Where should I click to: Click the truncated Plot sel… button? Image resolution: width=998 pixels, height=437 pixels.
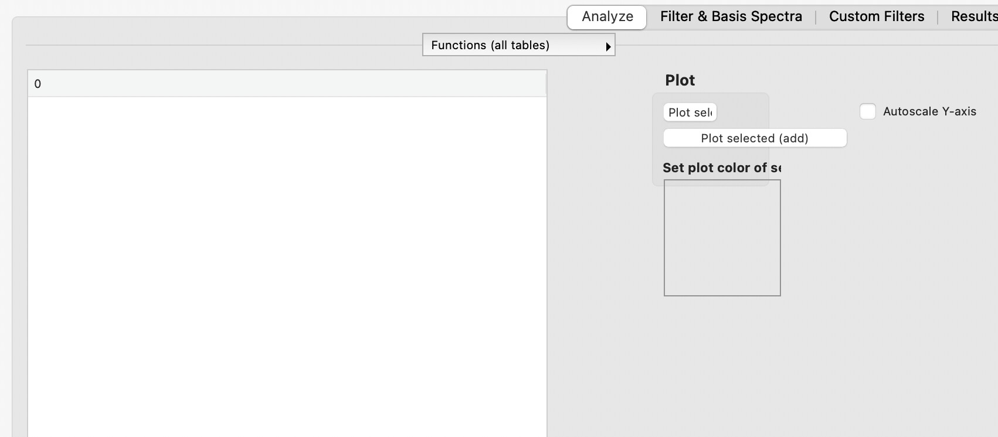pyautogui.click(x=690, y=112)
